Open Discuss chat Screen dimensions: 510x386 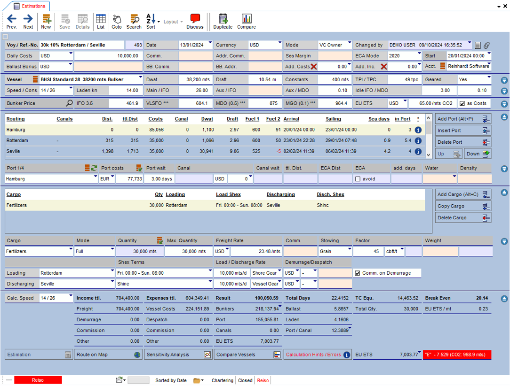point(195,22)
